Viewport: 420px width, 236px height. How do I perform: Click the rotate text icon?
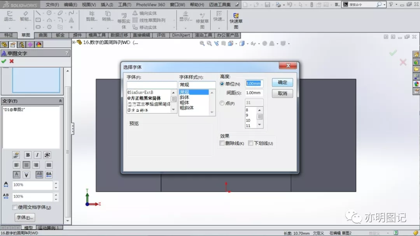47,155
